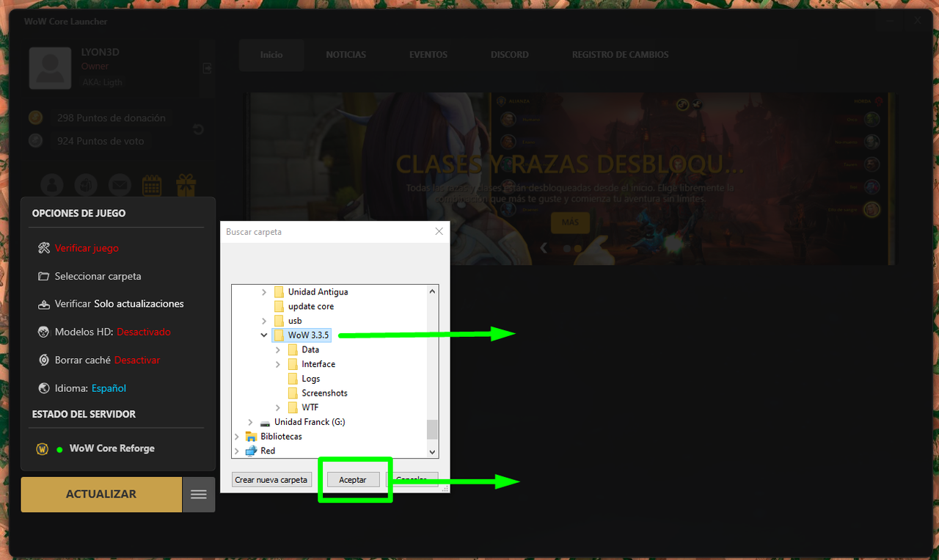
Task: Click the refresh points icon
Action: tap(197, 130)
